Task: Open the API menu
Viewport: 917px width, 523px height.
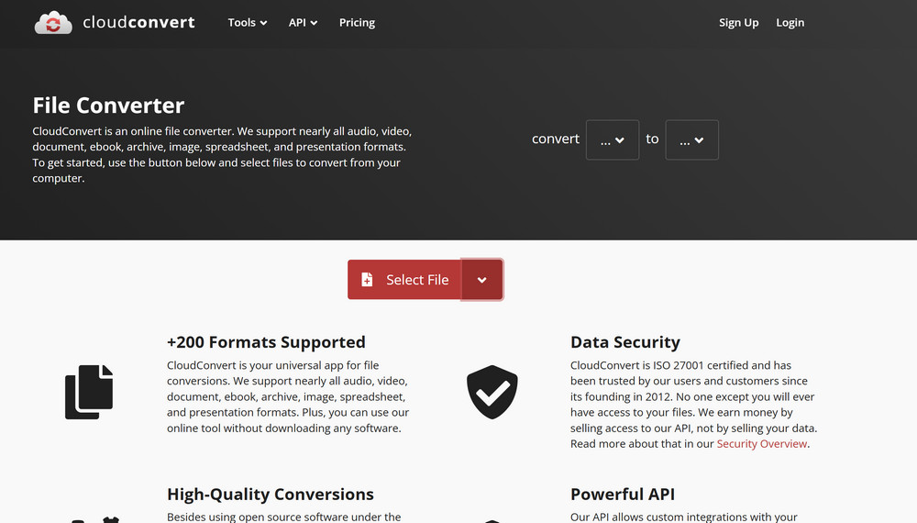Action: [x=303, y=22]
